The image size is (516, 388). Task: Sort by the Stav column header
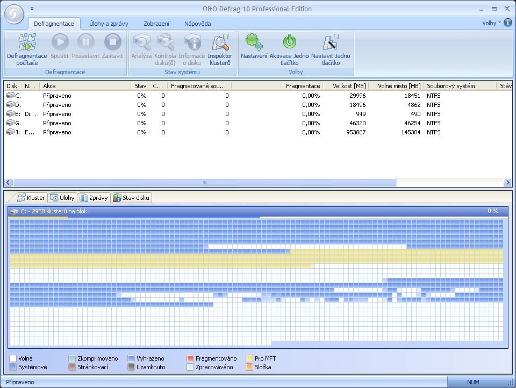(x=140, y=86)
